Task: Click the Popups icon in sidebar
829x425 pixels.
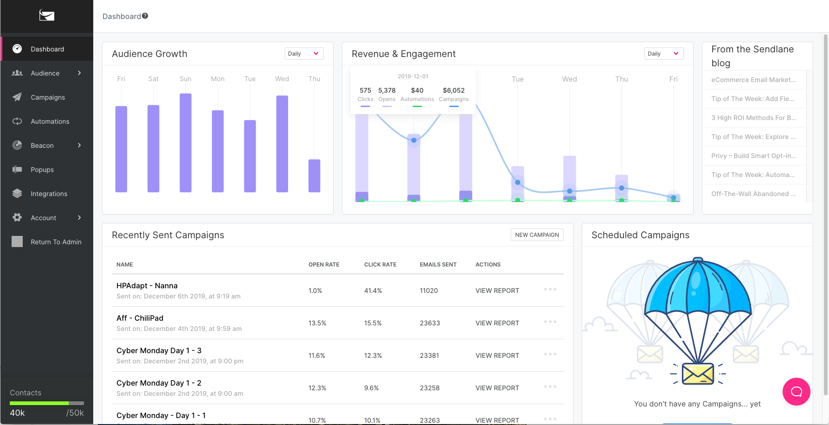Action: [x=17, y=169]
